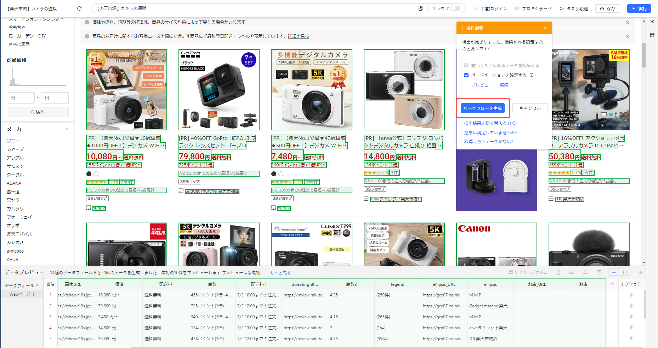Open プロキシサーバ proxy server settings
This screenshot has height=348, width=658.
coord(533,8)
